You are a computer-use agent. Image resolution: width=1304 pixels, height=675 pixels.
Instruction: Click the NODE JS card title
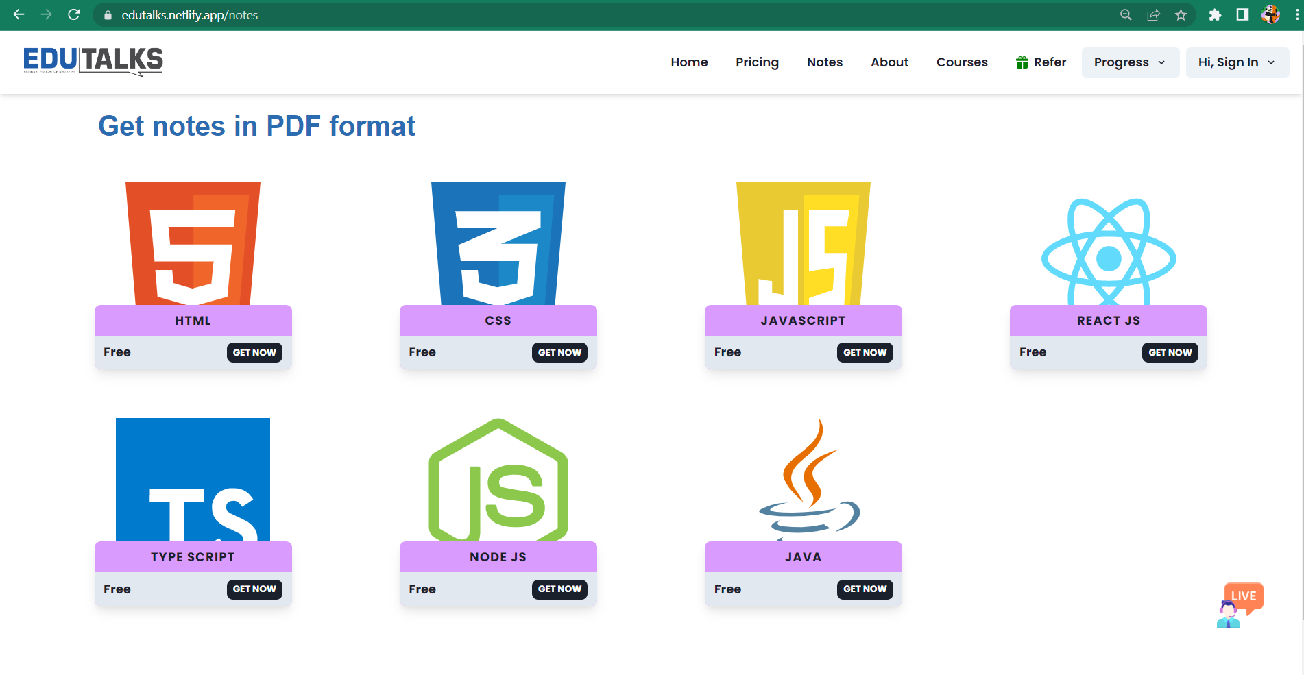tap(498, 557)
